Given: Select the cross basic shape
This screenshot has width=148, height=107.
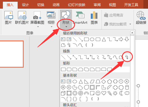Looking at the screenshot, I should coord(115,87).
